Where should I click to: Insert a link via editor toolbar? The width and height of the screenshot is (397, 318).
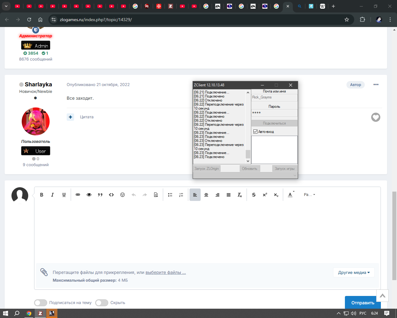click(x=78, y=195)
